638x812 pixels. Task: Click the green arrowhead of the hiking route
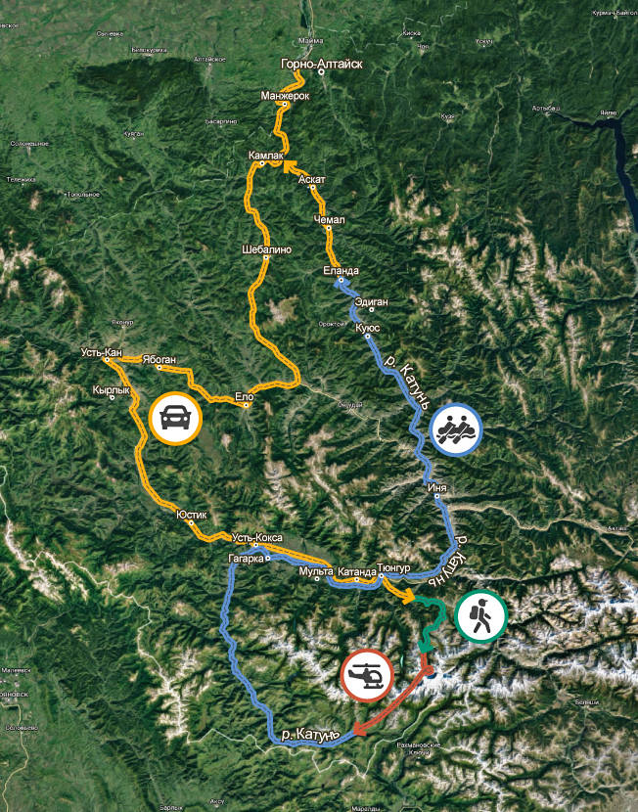pyautogui.click(x=424, y=646)
